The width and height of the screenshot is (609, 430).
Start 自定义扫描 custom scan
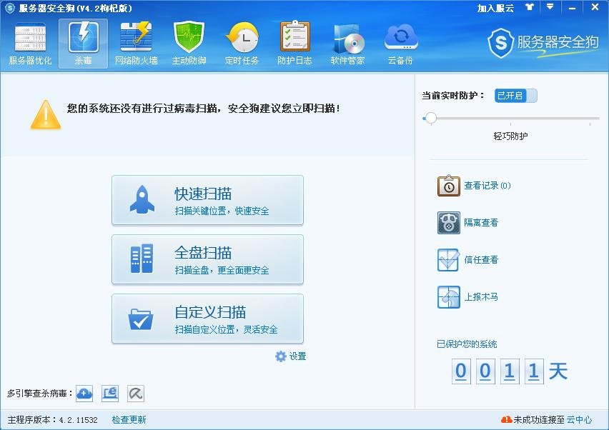(x=207, y=319)
